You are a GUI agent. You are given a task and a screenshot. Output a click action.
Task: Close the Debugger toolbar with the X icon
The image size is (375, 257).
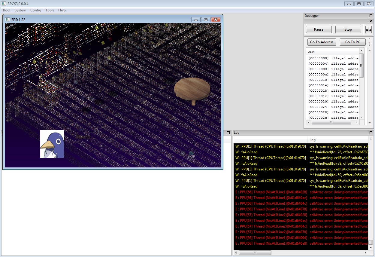pyautogui.click(x=370, y=21)
